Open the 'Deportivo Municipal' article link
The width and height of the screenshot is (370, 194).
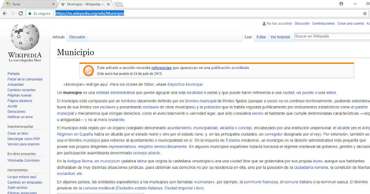(x=185, y=84)
